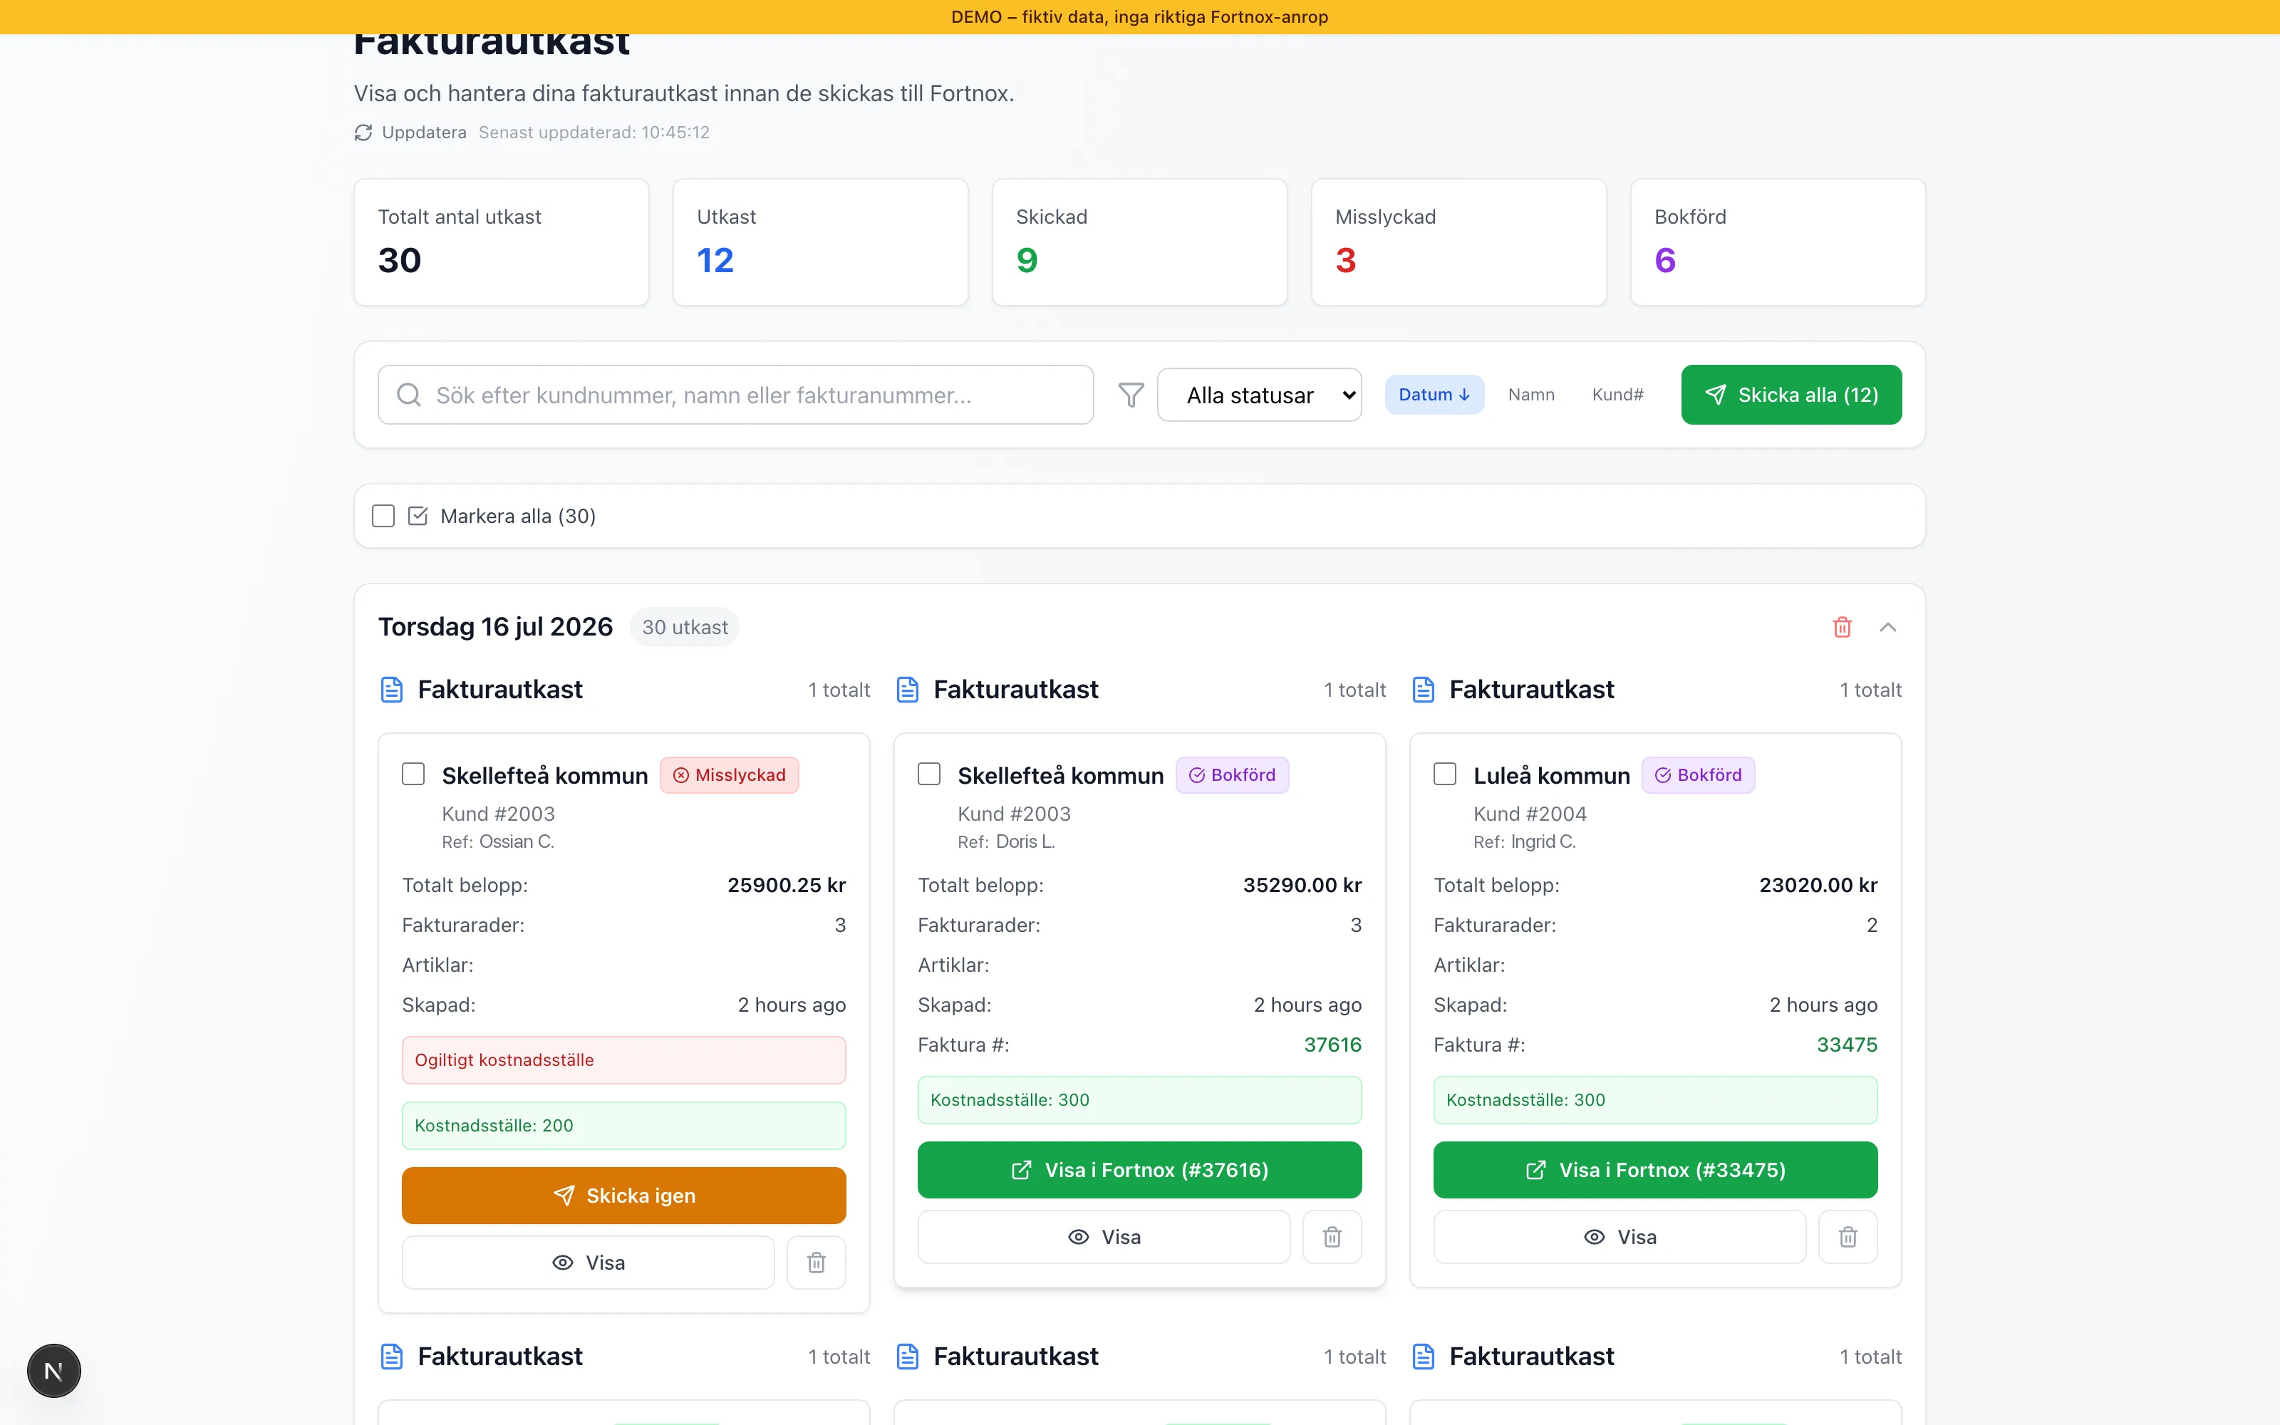Click the document icon above Luleå kommun card
The image size is (2280, 1425).
coord(1424,690)
